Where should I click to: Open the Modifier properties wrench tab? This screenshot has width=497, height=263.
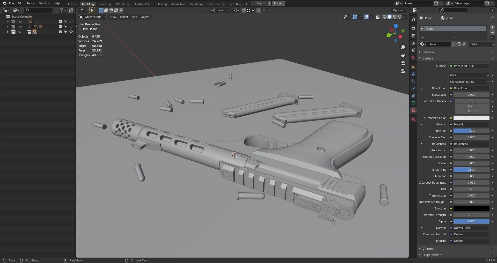pyautogui.click(x=413, y=74)
